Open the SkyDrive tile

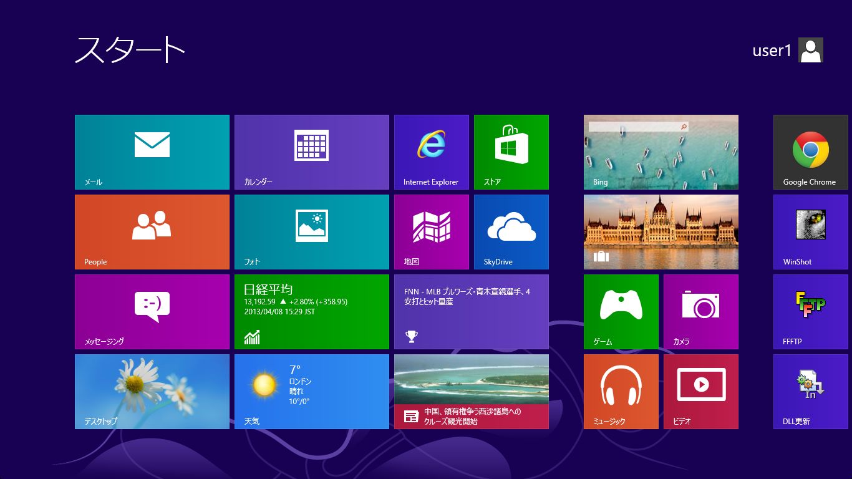click(x=511, y=232)
